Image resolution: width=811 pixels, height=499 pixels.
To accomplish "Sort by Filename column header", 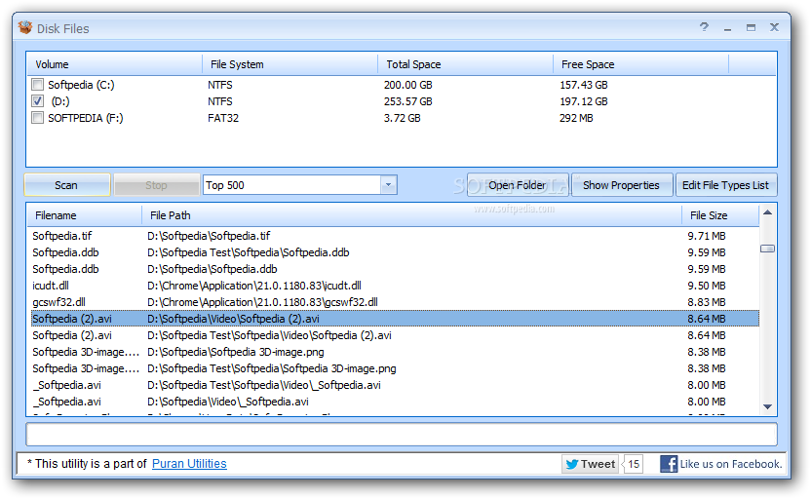I will click(x=84, y=215).
